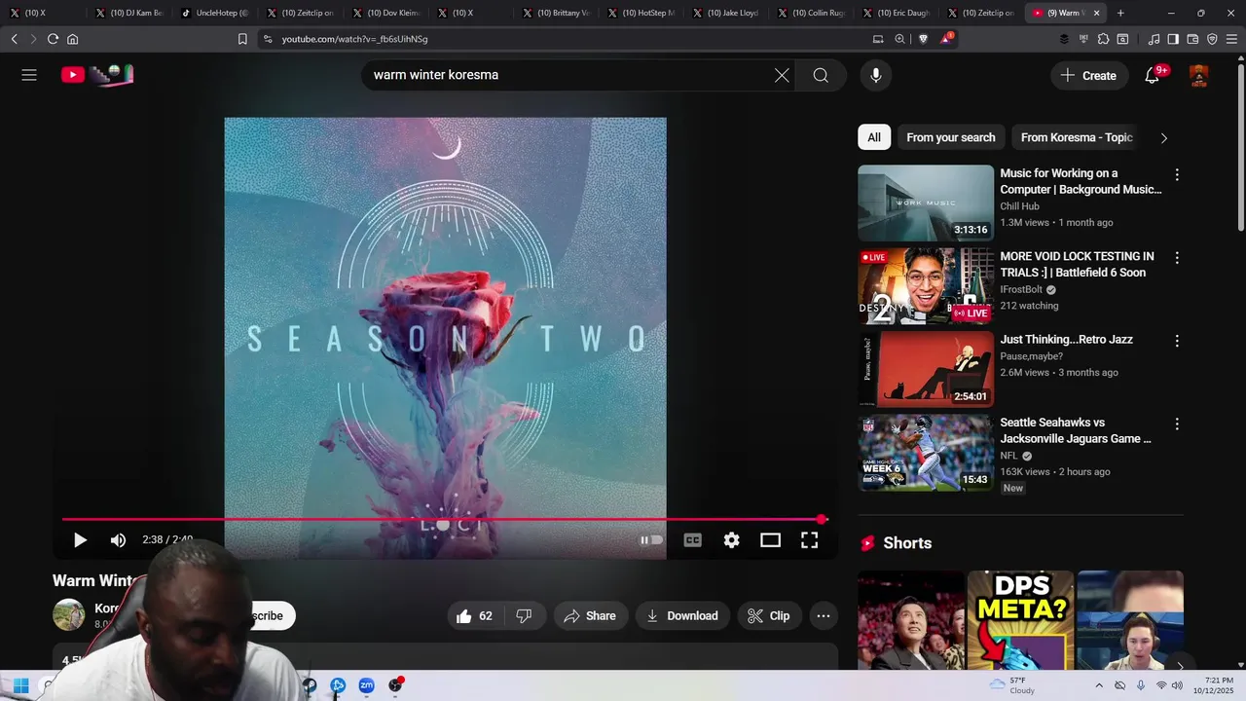Share this video
Viewport: 1246px width, 701px height.
tap(590, 615)
